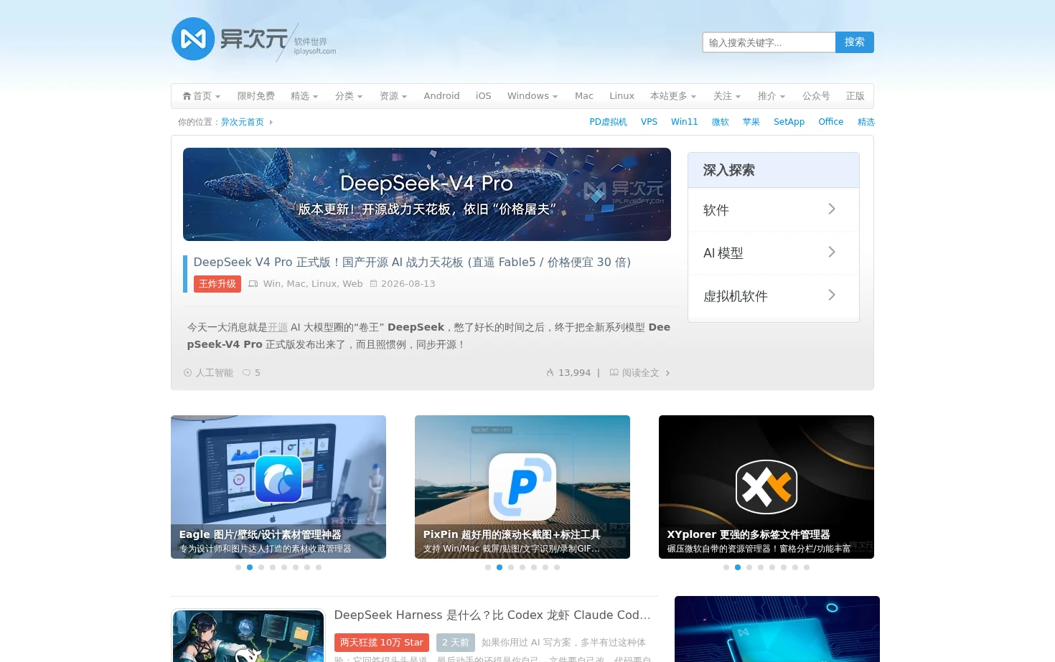Click the flame views icon beside 13,994
1055x662 pixels.
click(x=550, y=373)
